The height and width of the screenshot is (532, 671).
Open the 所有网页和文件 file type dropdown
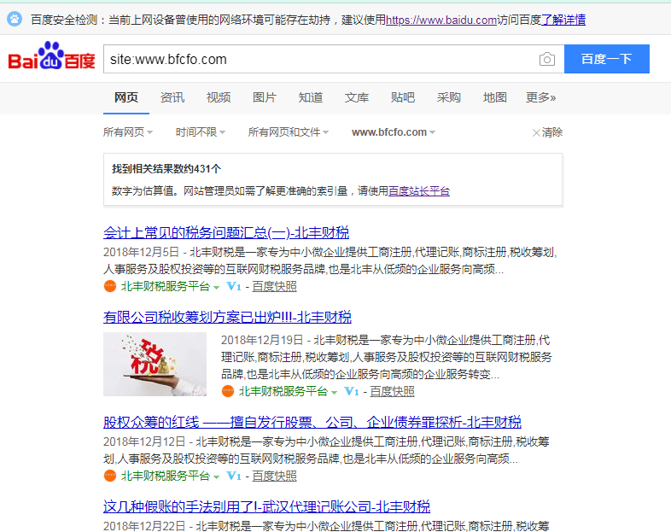coord(289,132)
